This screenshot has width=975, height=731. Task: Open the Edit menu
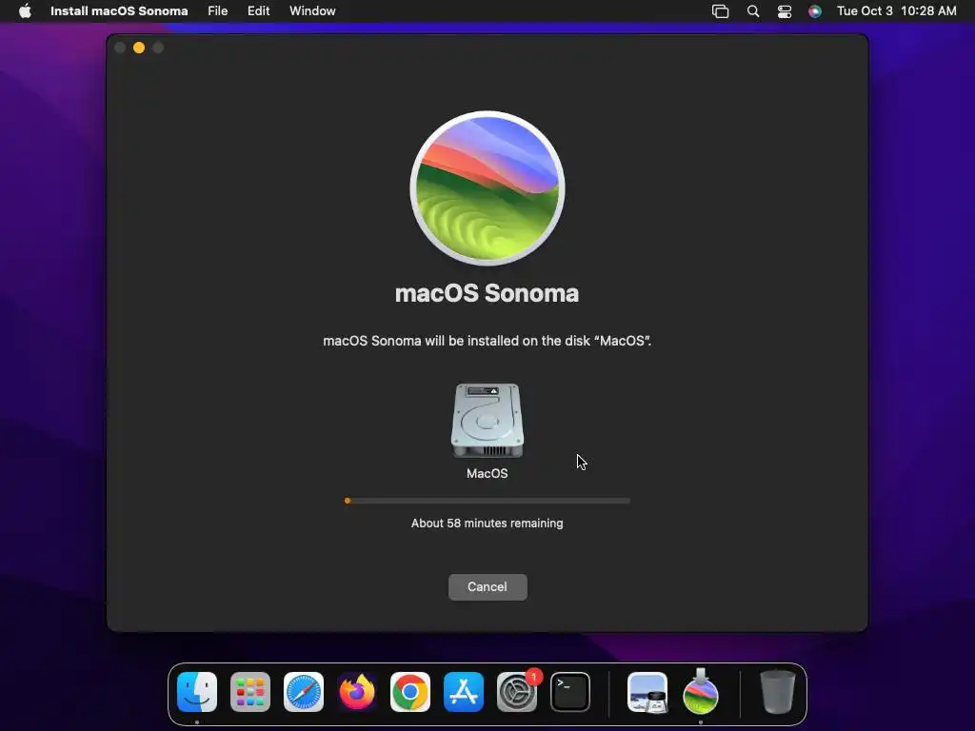tap(259, 11)
